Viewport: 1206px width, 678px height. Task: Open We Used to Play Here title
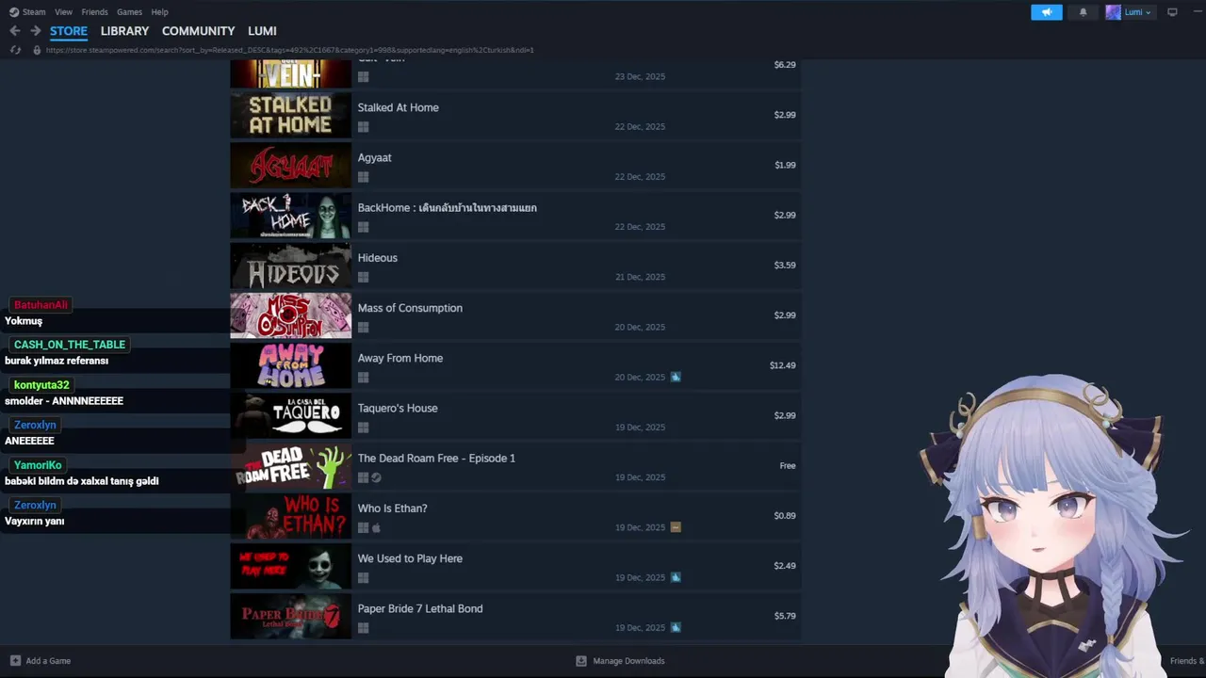(x=410, y=558)
